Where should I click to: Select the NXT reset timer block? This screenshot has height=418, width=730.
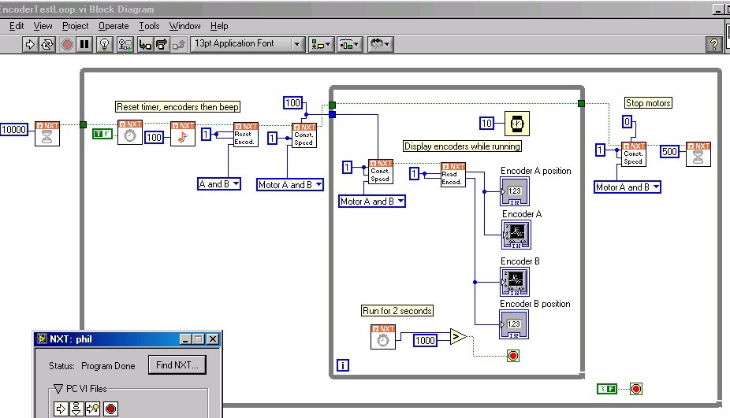pos(130,132)
